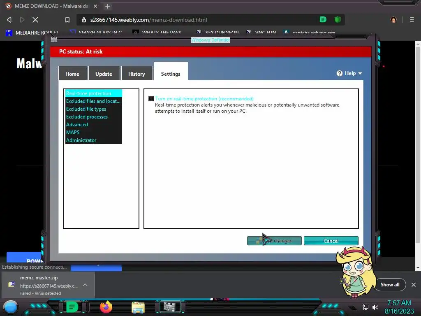Image resolution: width=421 pixels, height=316 pixels.
Task: Click Show all downloads button
Action: coord(390,285)
